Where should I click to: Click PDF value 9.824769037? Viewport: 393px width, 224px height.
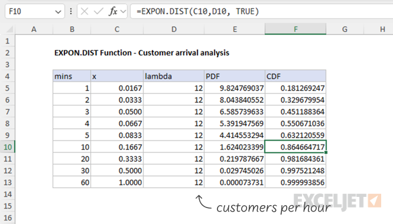point(235,88)
